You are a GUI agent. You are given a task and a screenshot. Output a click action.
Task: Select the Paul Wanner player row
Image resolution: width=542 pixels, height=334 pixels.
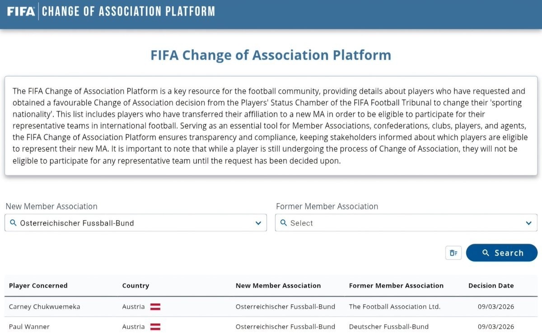pos(29,327)
